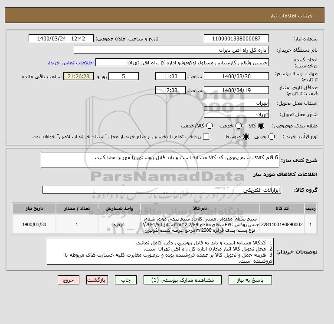Click the deadline hour field 11:00
Viewport: 334px width, 324px height.
click(170, 76)
